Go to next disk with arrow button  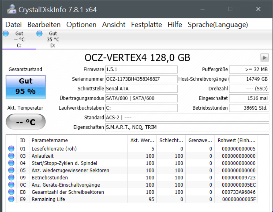coord(264,57)
